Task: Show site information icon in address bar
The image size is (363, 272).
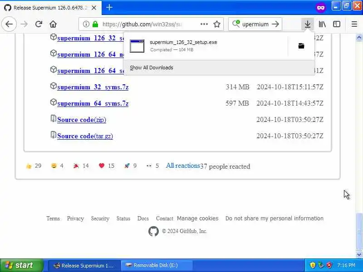Action: tap(86, 24)
